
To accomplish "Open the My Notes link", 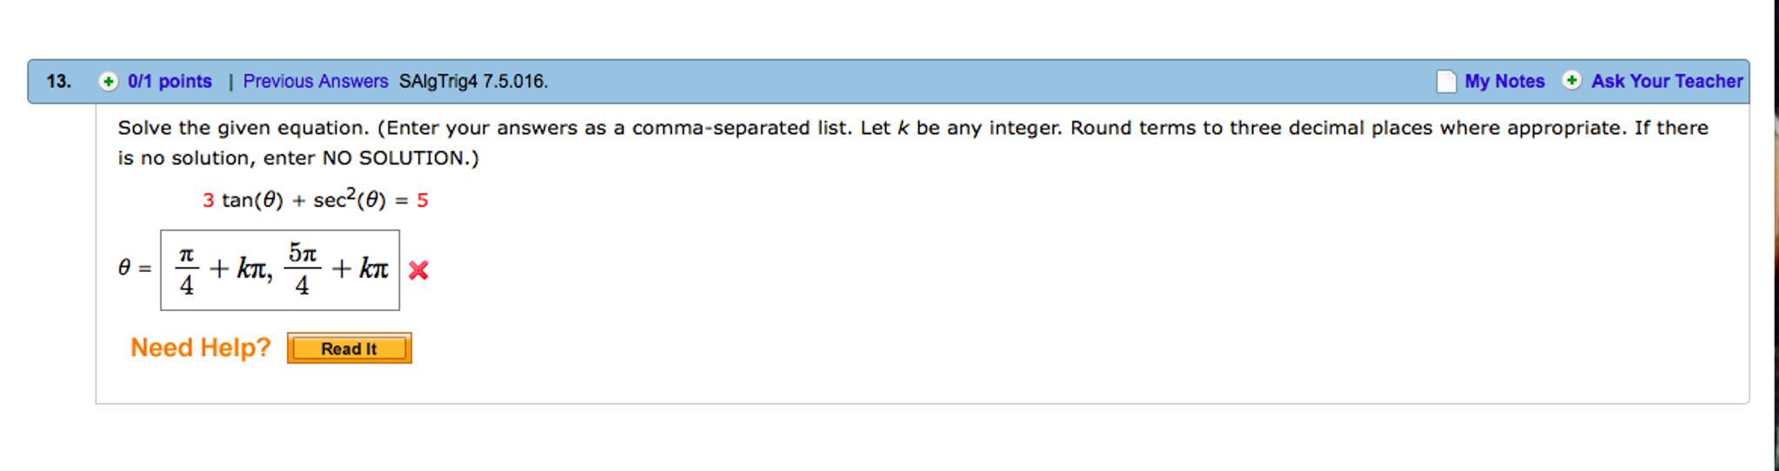I will tap(1504, 82).
